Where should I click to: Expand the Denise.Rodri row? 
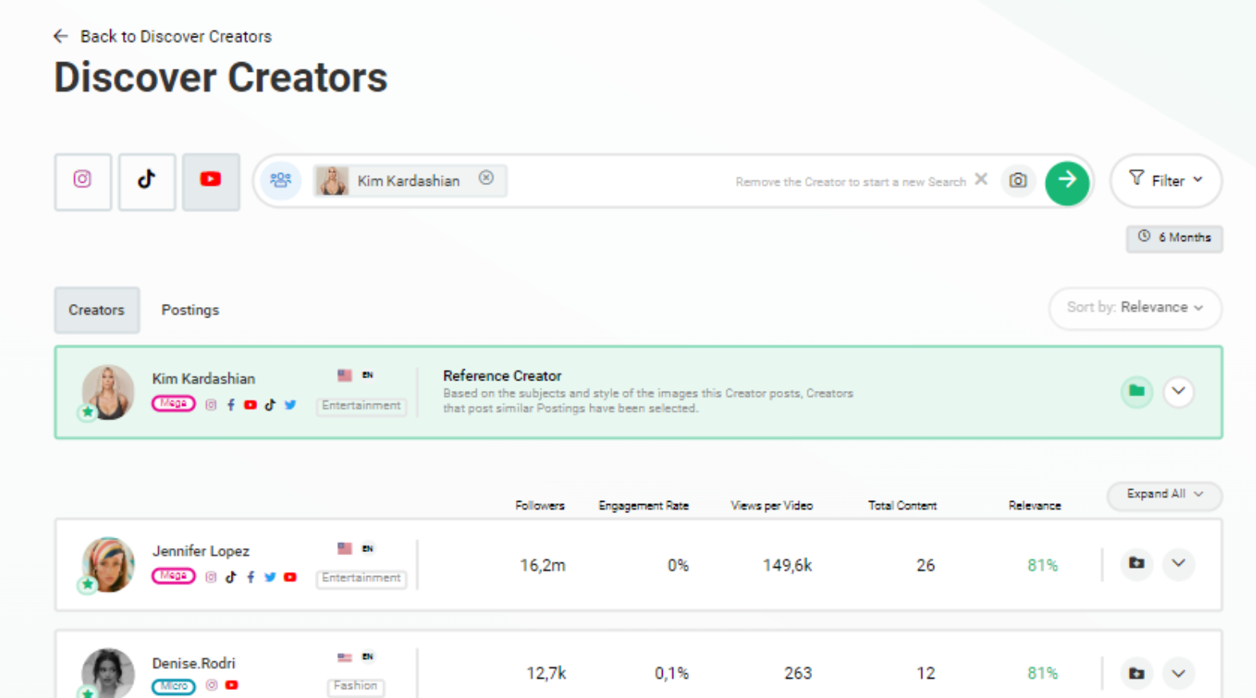tap(1179, 673)
